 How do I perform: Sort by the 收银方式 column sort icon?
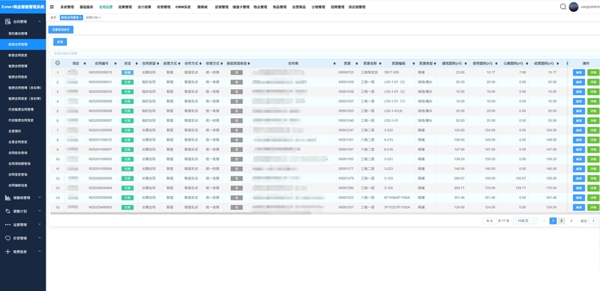[222, 64]
